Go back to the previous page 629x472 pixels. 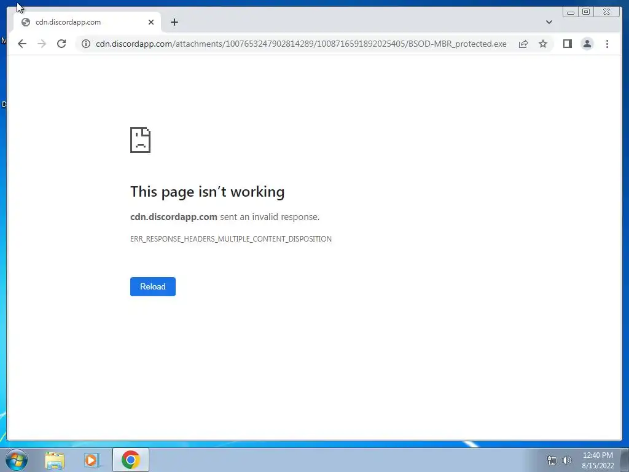pyautogui.click(x=22, y=44)
